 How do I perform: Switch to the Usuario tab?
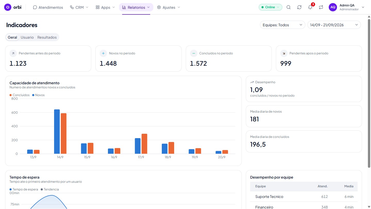[x=27, y=37]
